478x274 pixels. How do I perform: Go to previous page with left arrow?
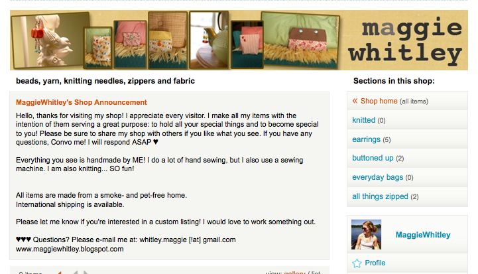click(x=75, y=272)
